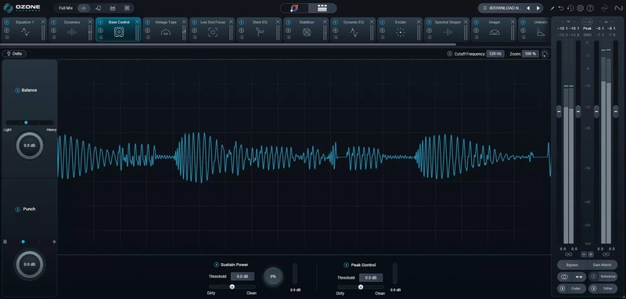
Task: Remove the Equalizer 1 module
Action: click(43, 22)
